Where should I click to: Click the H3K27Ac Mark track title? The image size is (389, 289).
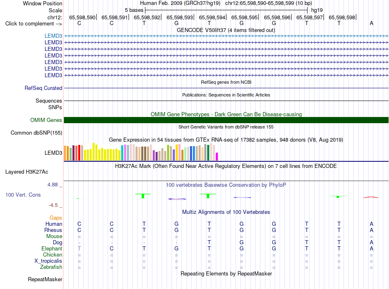coord(226,166)
